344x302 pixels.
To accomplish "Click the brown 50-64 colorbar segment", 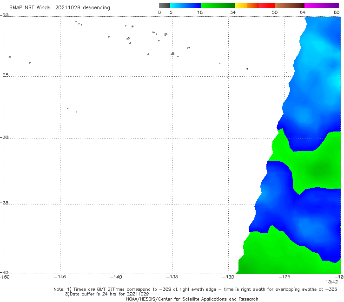I will 290,6.
